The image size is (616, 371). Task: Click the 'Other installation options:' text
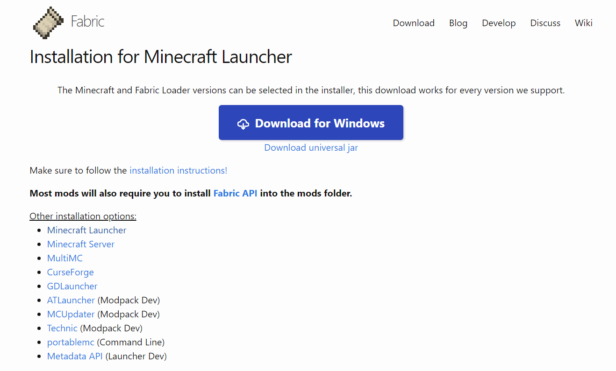[83, 216]
